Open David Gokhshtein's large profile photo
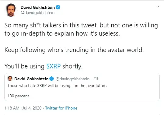The image size is (164, 115). coord(11,10)
